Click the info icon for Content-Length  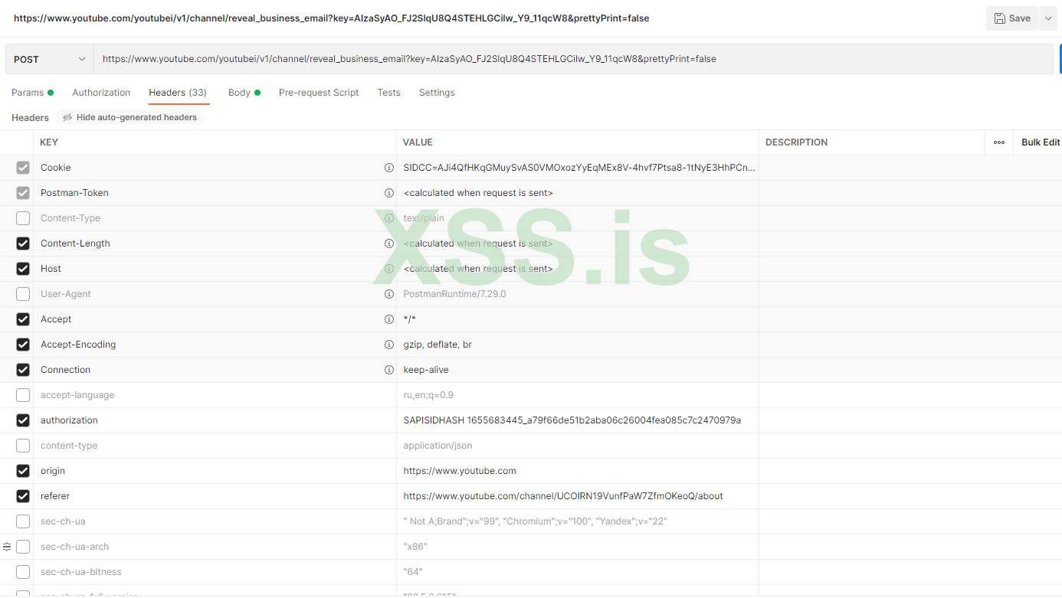pyautogui.click(x=388, y=243)
